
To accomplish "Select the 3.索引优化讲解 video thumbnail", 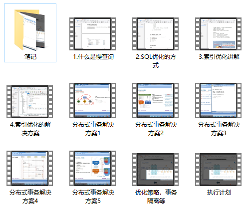I will [218, 34].
